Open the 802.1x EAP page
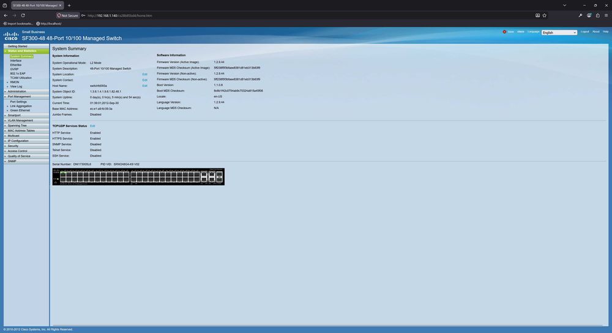 18,73
